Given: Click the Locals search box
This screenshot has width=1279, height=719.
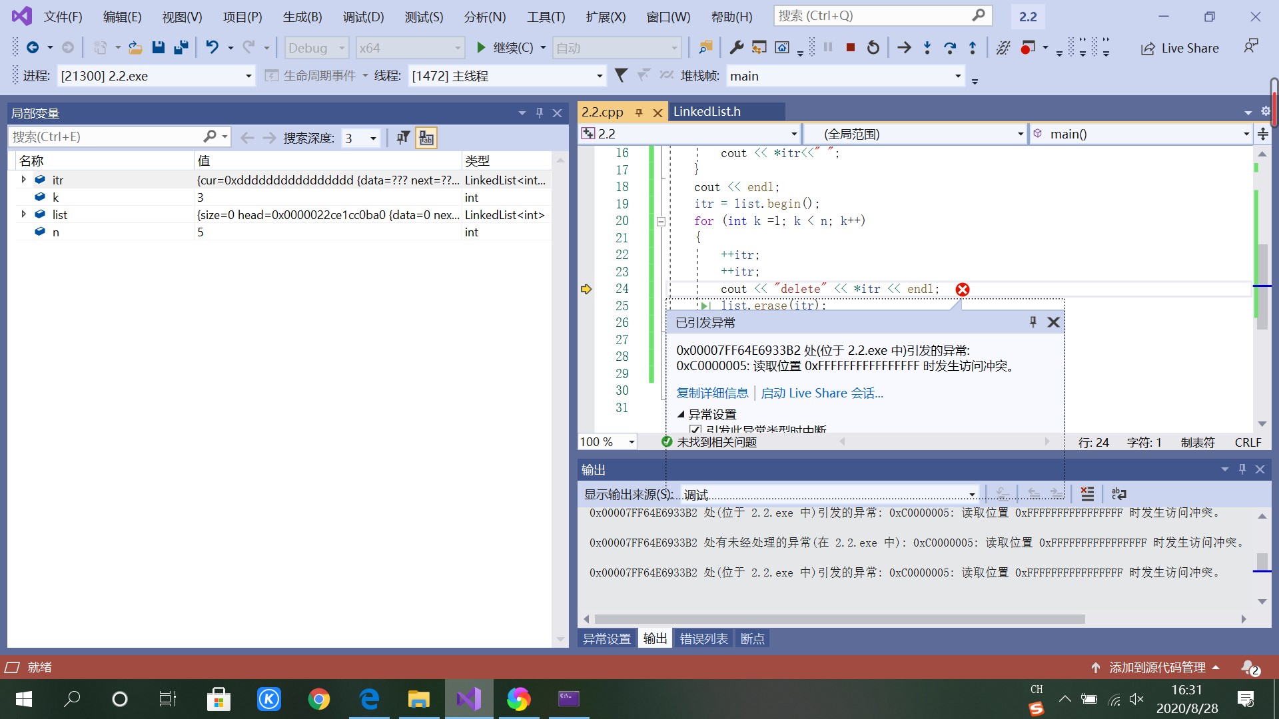Looking at the screenshot, I should [x=120, y=137].
